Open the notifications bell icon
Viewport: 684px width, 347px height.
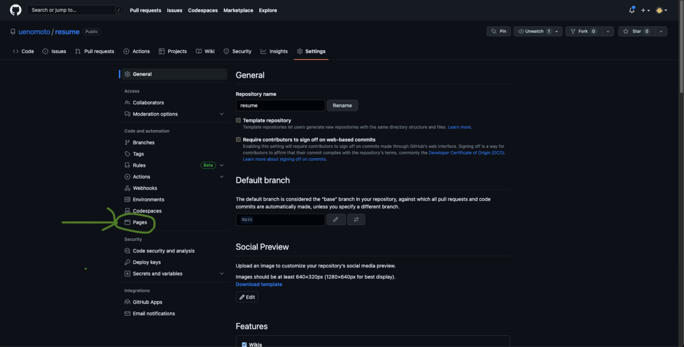click(631, 10)
